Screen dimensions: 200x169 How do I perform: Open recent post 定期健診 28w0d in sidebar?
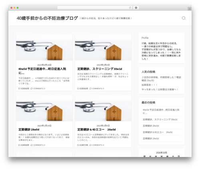pos(151,126)
